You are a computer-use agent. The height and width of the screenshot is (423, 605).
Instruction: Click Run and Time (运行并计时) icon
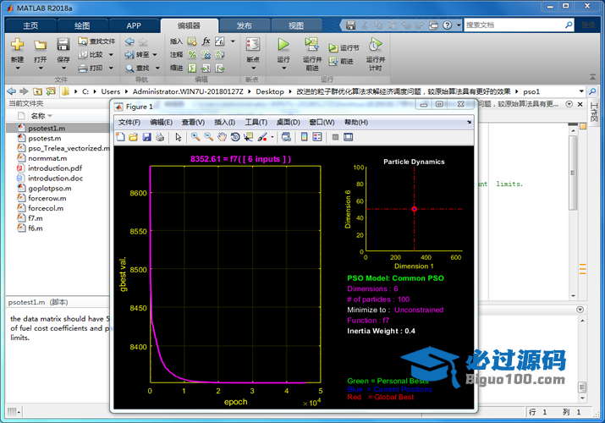[x=375, y=44]
